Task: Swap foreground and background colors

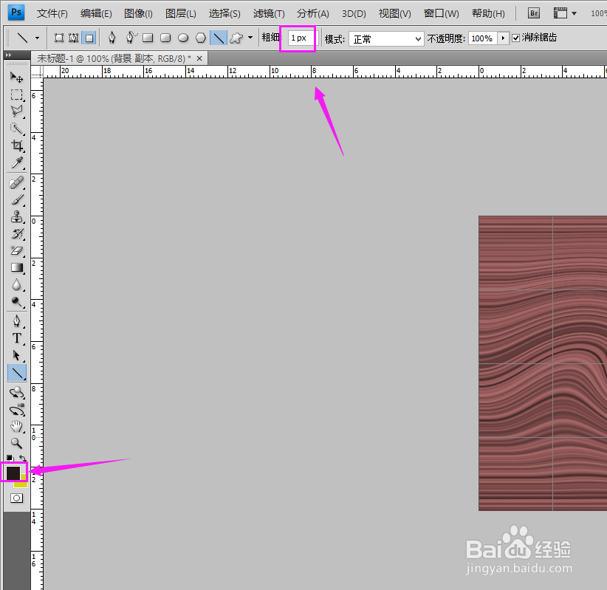Action: (23, 458)
